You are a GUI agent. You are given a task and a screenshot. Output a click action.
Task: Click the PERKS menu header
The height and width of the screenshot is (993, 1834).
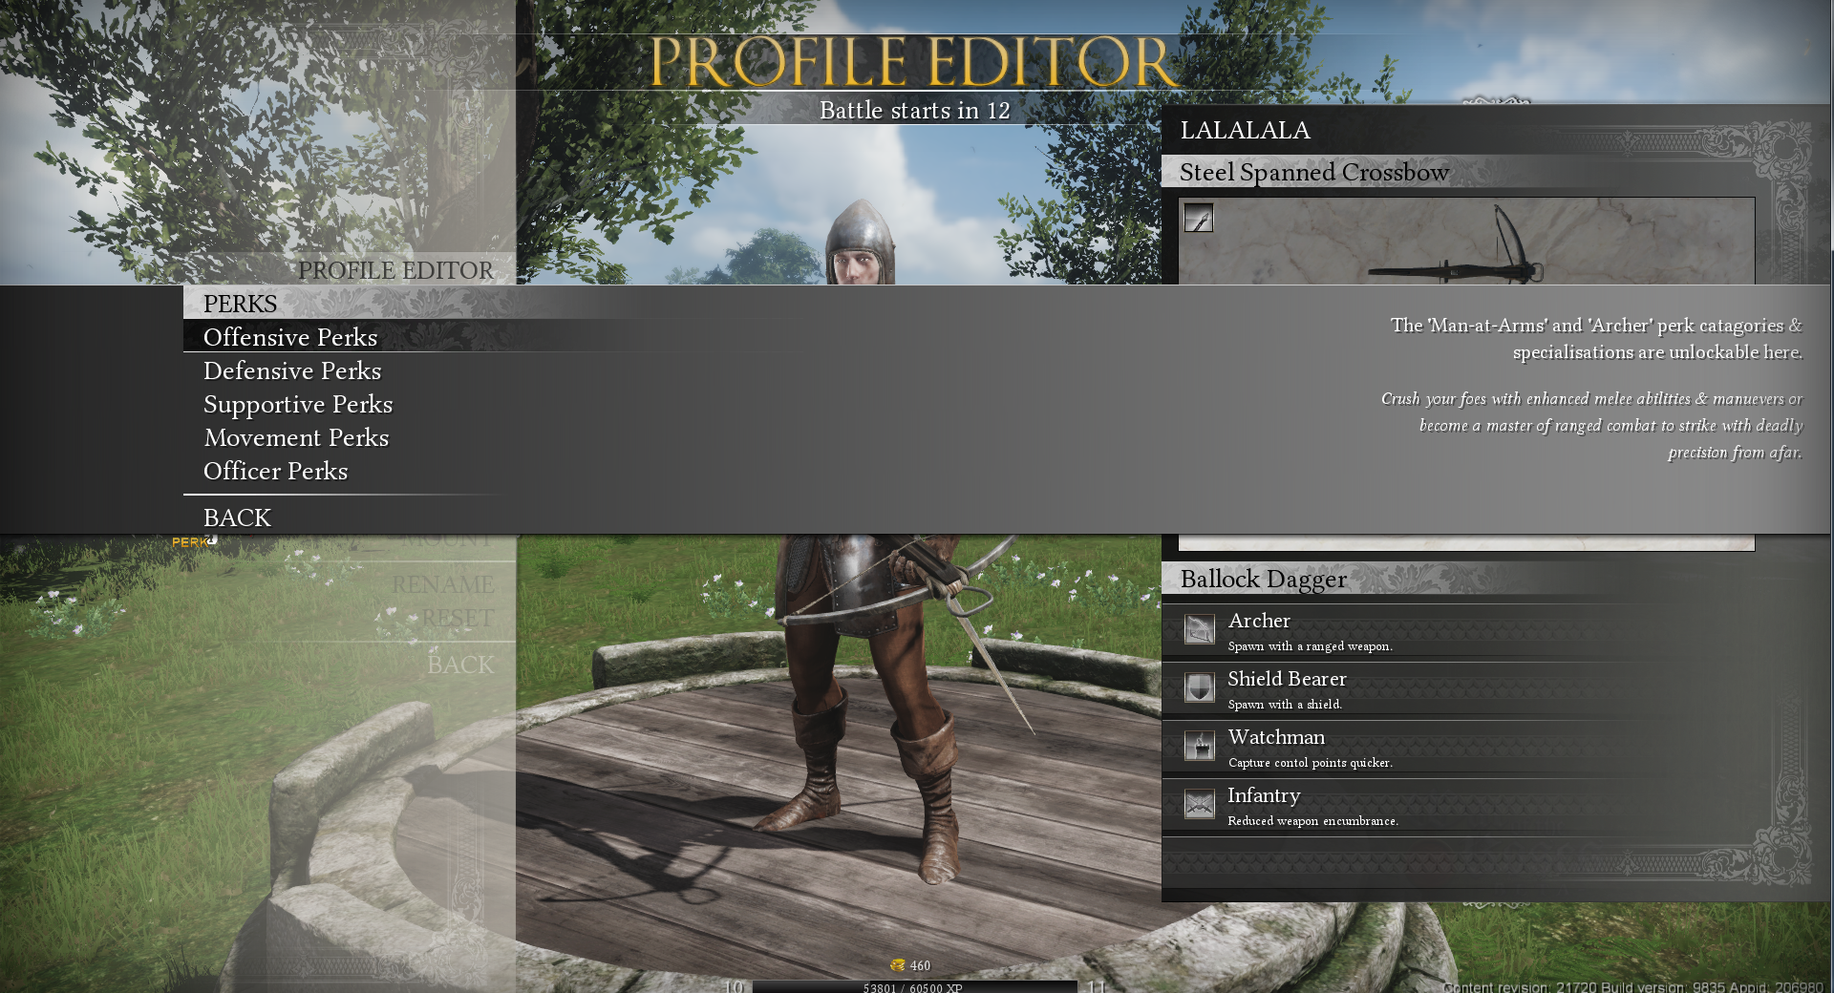pos(240,304)
